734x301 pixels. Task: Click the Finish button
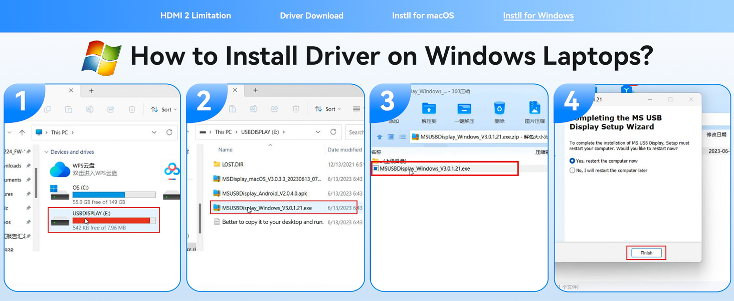click(646, 253)
